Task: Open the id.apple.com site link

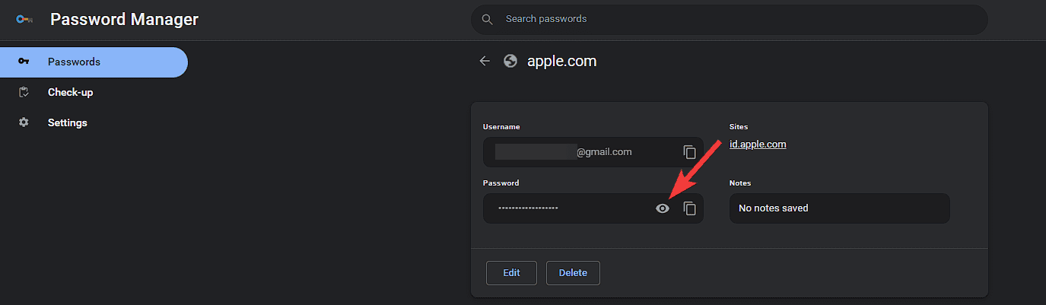Action: click(x=758, y=144)
